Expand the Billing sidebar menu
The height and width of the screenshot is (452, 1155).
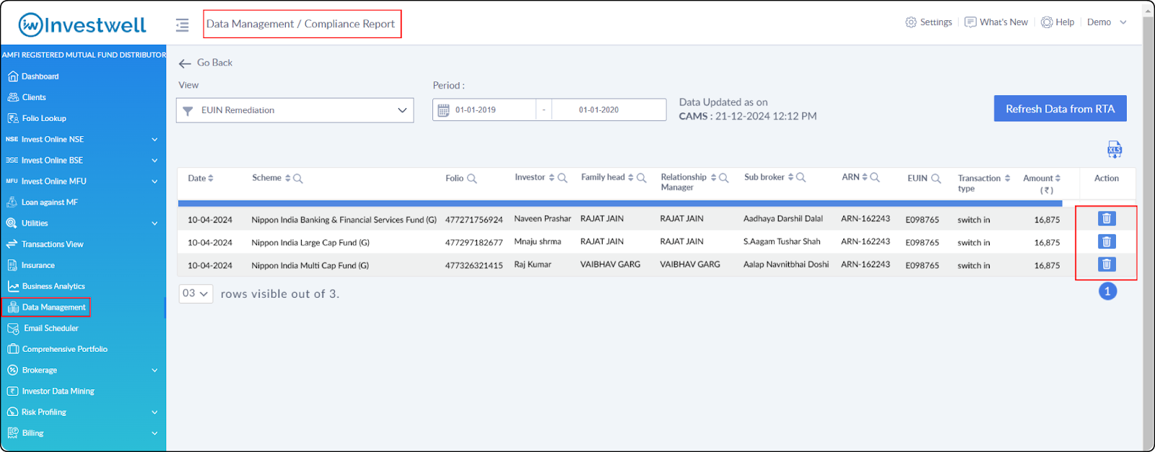point(83,433)
